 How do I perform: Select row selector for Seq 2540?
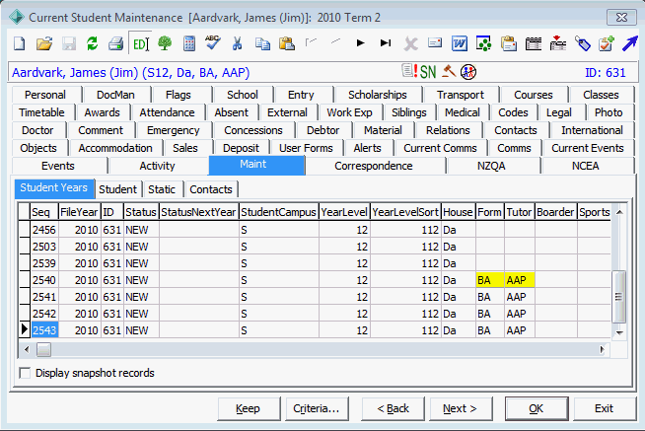[x=25, y=280]
